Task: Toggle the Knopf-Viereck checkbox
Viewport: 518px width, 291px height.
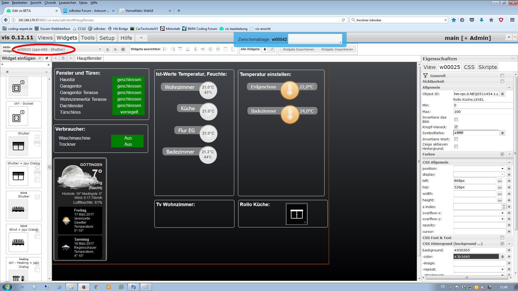Action: tap(456, 127)
